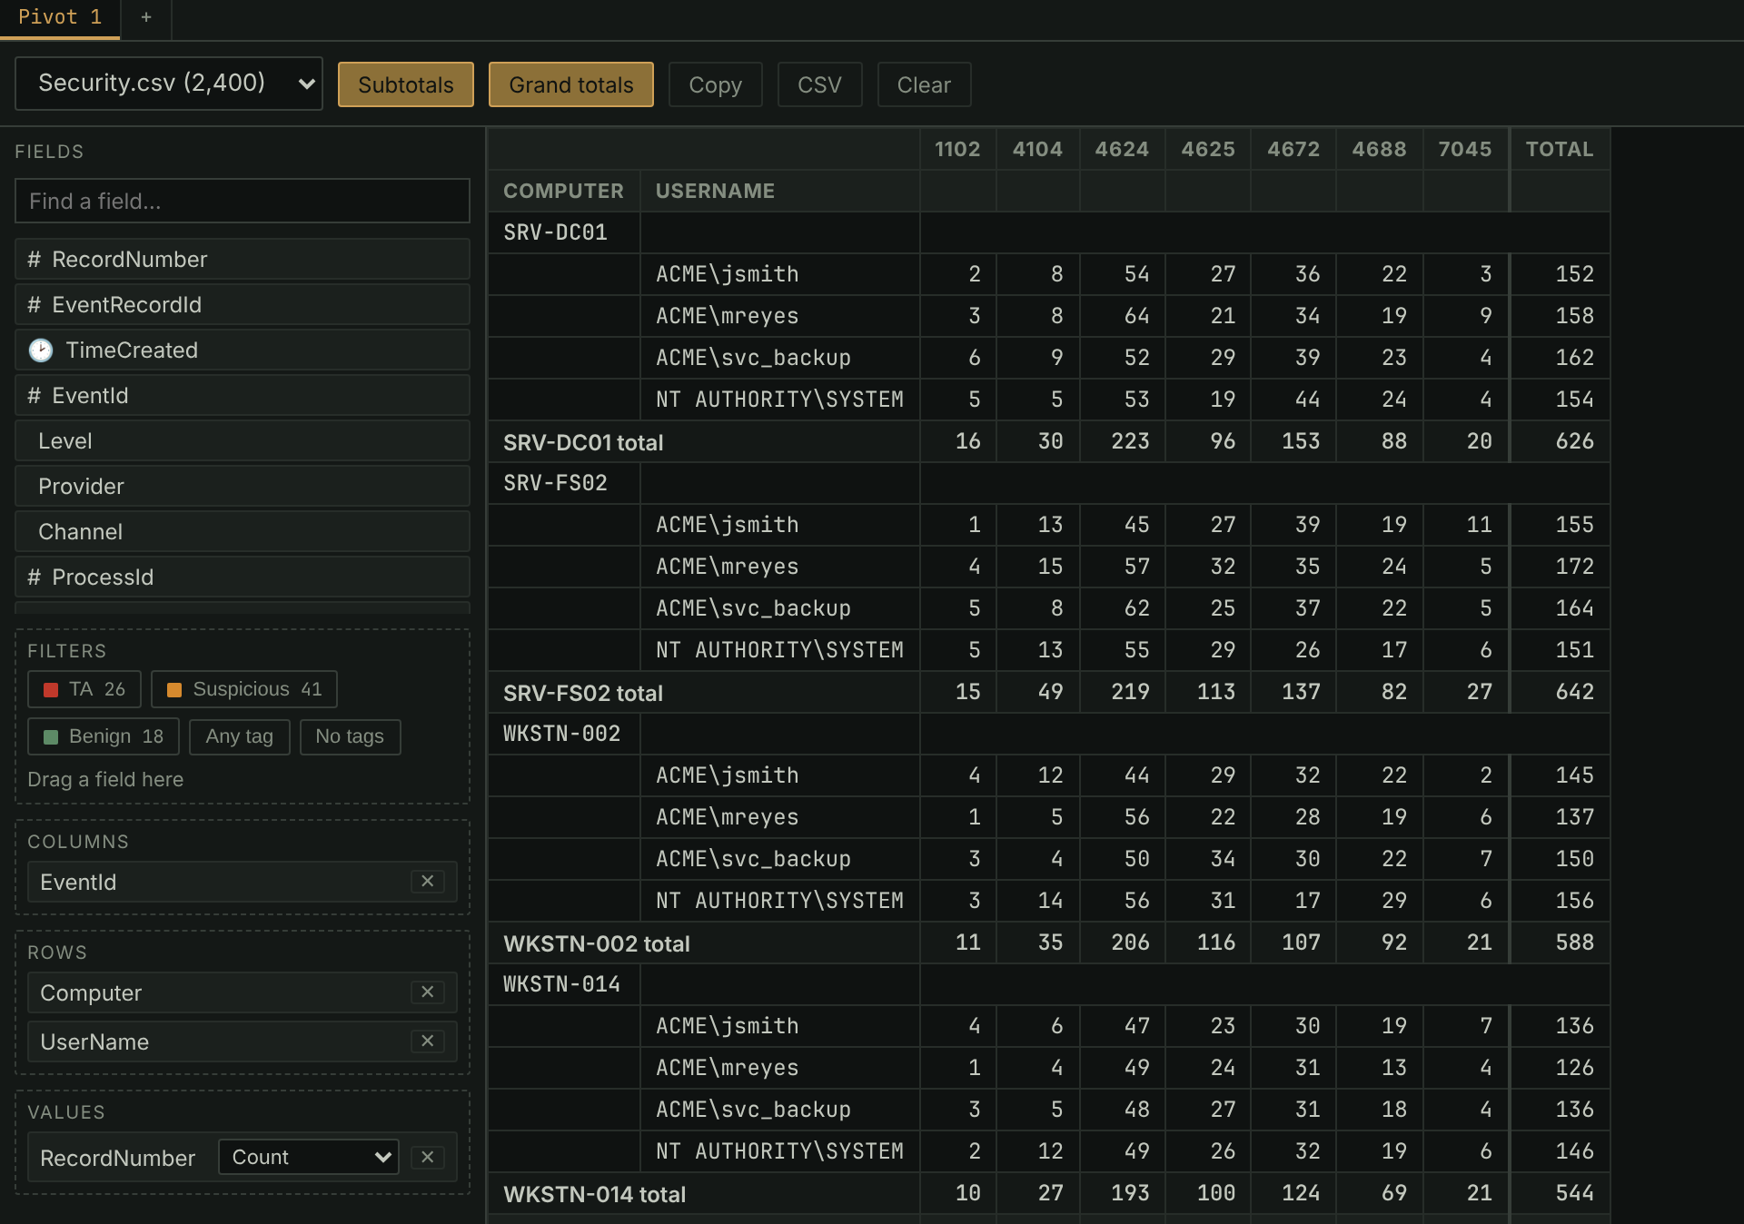Filter by Benign tag
Viewport: 1744px width, 1224px height.
click(x=104, y=736)
